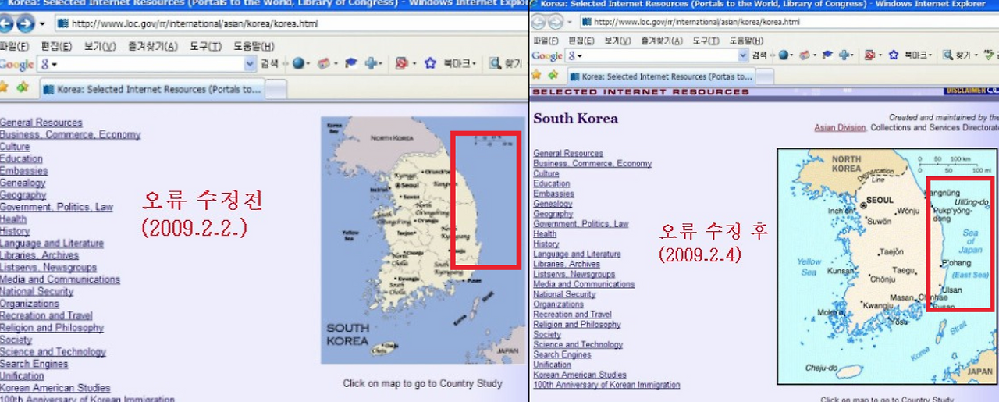Image resolution: width=999 pixels, height=402 pixels.
Task: Click bookmark star icon in left window's toolbar
Action: coord(430,64)
